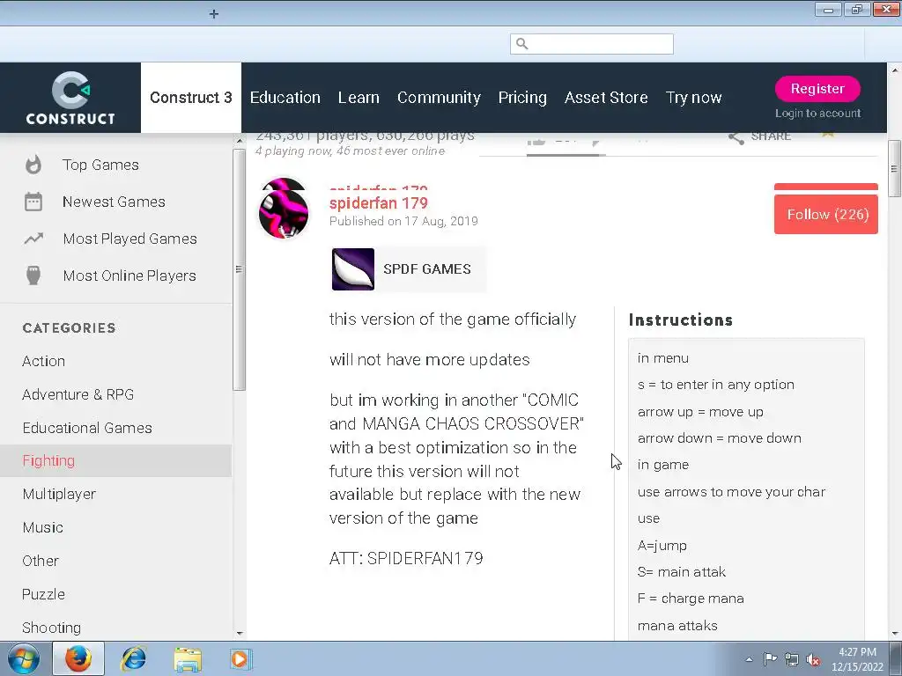Click the SPDF GAMES logo thumbnail
The width and height of the screenshot is (902, 676).
click(x=352, y=269)
